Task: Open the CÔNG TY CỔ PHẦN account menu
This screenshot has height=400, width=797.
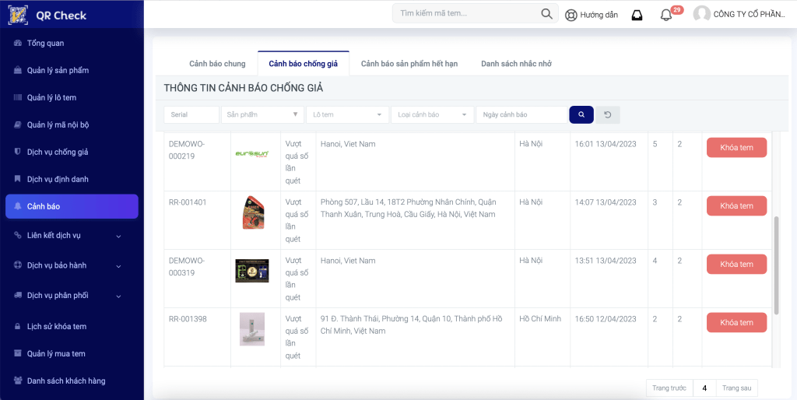Action: [x=750, y=14]
